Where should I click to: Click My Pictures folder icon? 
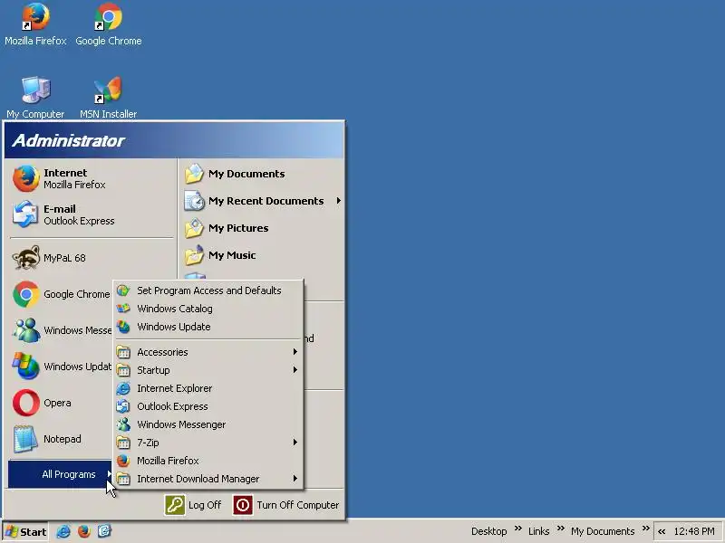coord(194,228)
